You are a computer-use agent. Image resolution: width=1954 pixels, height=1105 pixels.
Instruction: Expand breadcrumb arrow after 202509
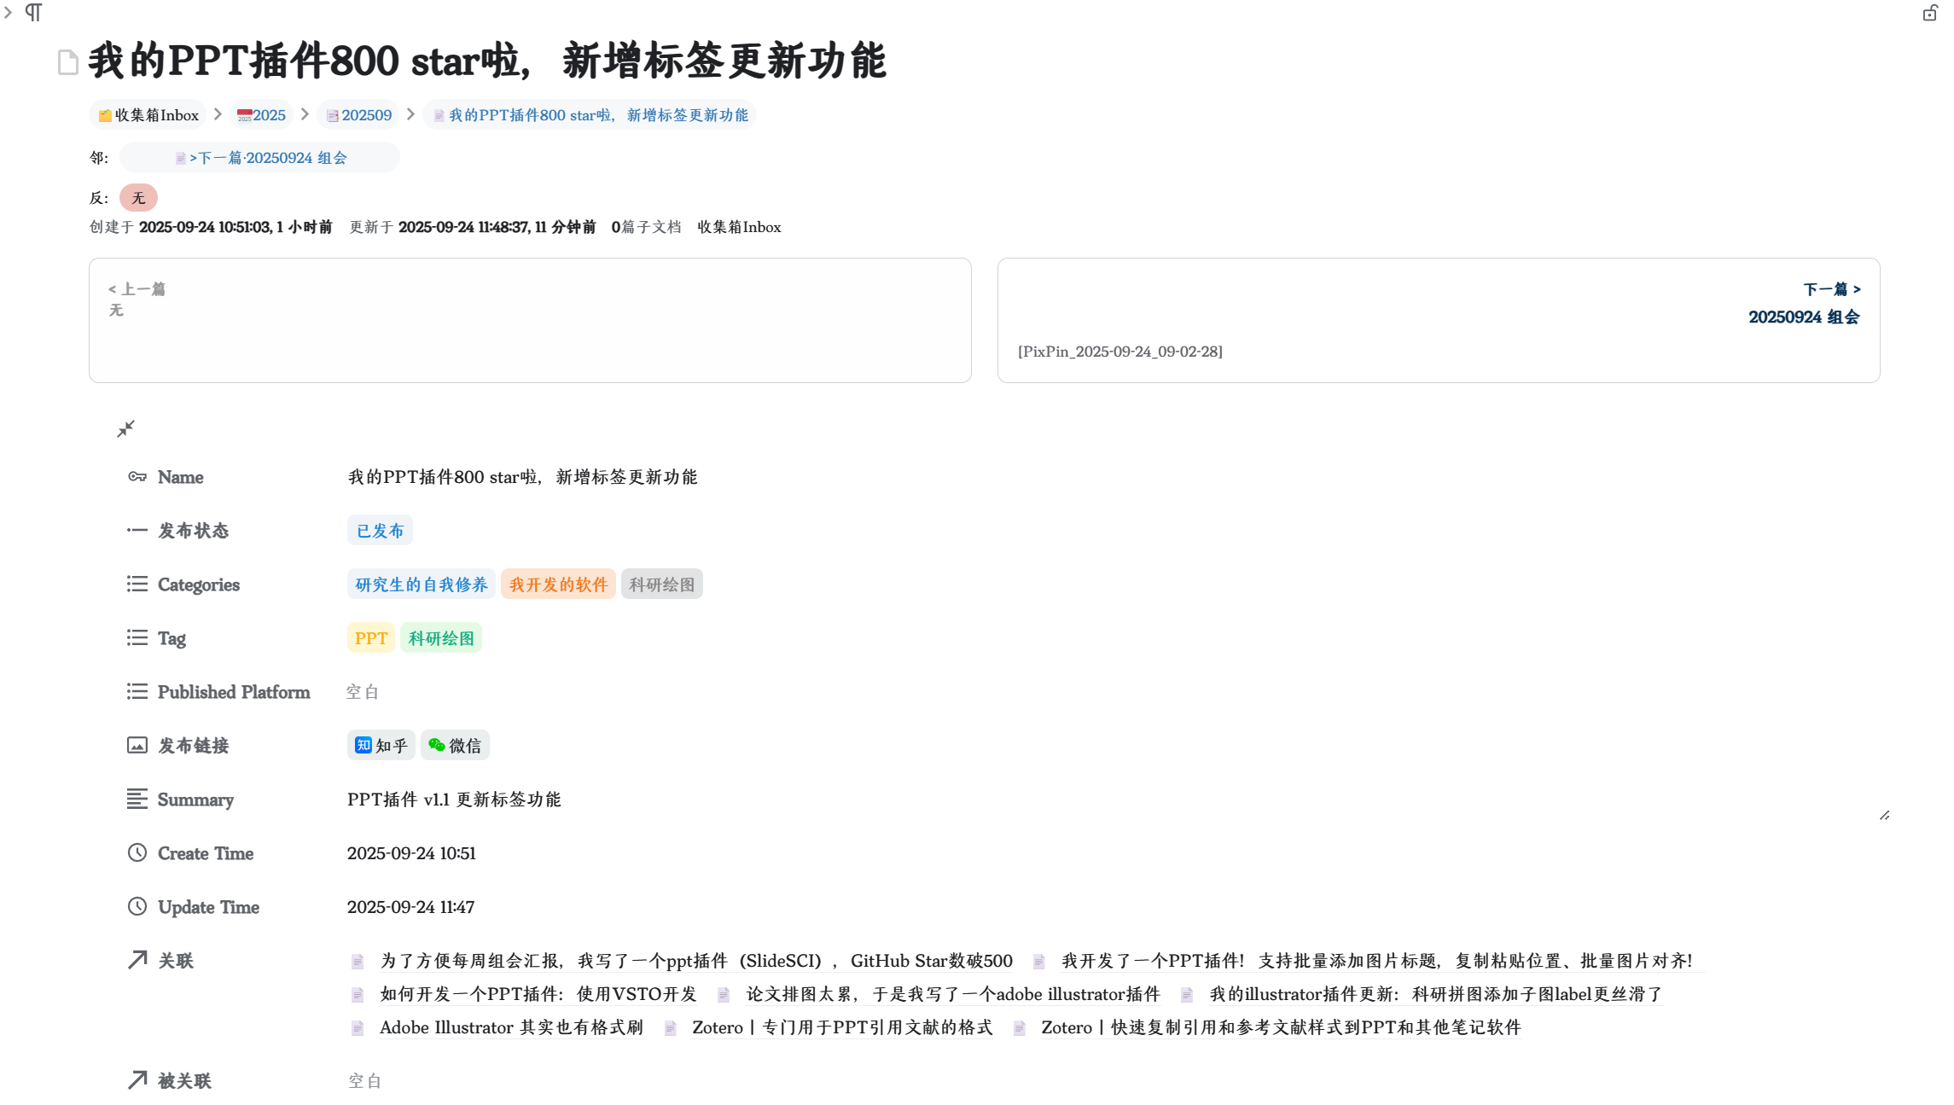410,114
